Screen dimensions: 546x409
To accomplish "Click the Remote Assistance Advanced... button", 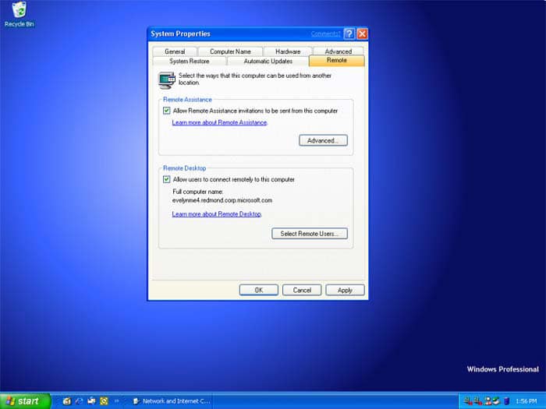I will tap(323, 140).
